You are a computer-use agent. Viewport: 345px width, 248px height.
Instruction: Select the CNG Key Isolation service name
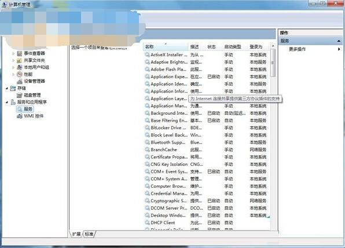(x=169, y=164)
